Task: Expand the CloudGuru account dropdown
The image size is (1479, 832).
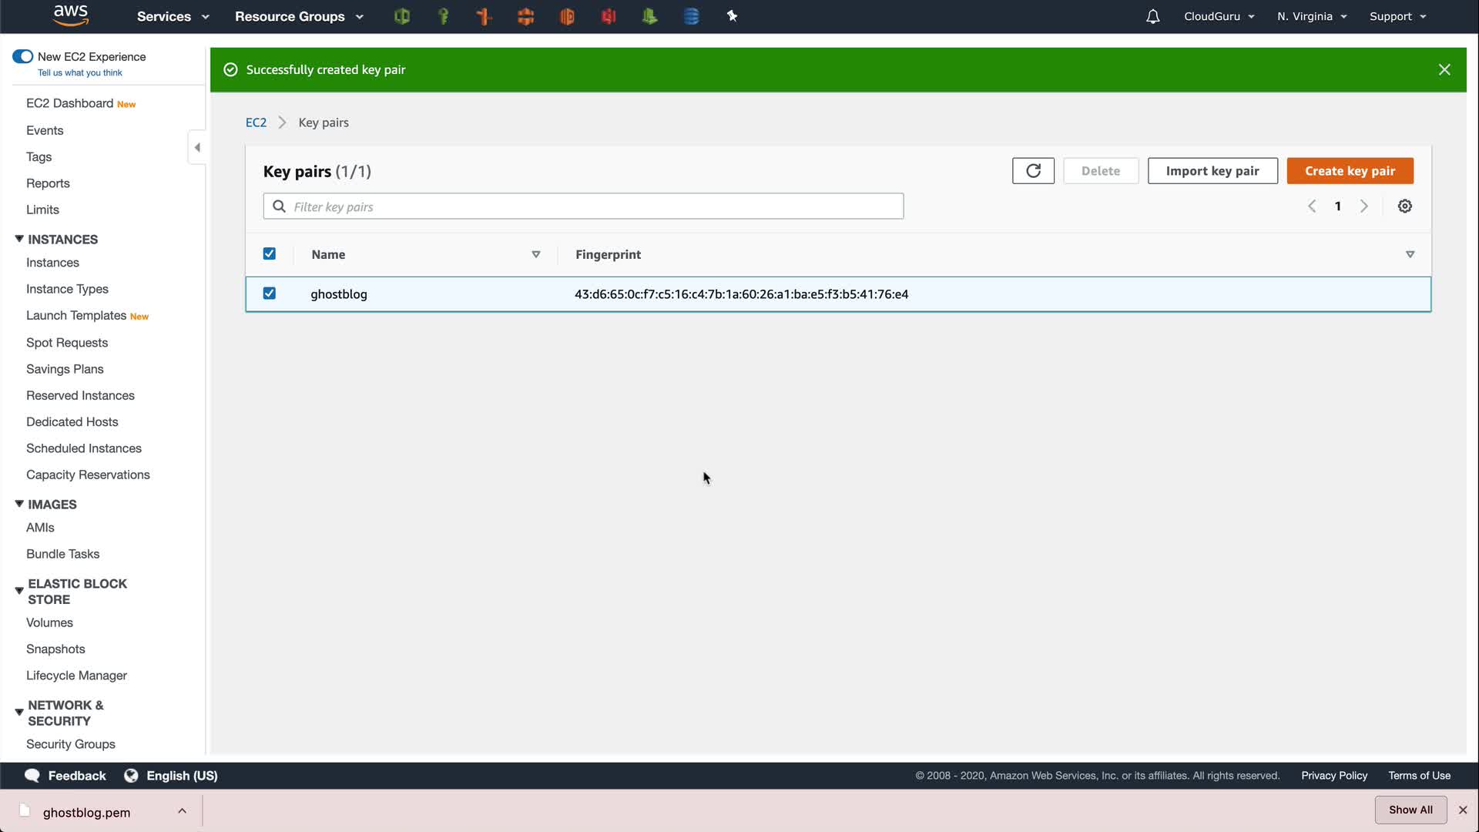Action: pos(1219,16)
